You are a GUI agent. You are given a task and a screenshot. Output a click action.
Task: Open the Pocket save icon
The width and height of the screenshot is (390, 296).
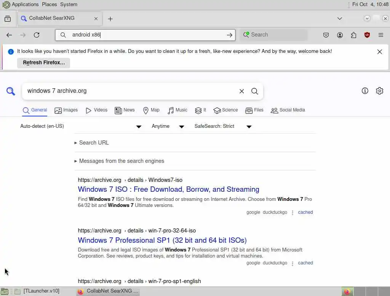[326, 35]
